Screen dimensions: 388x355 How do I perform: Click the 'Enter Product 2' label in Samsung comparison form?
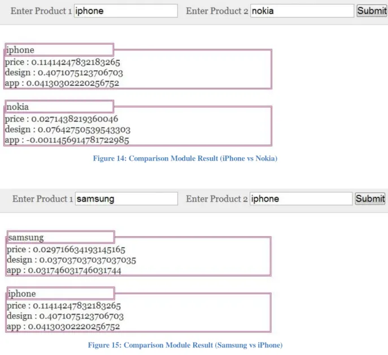point(217,198)
